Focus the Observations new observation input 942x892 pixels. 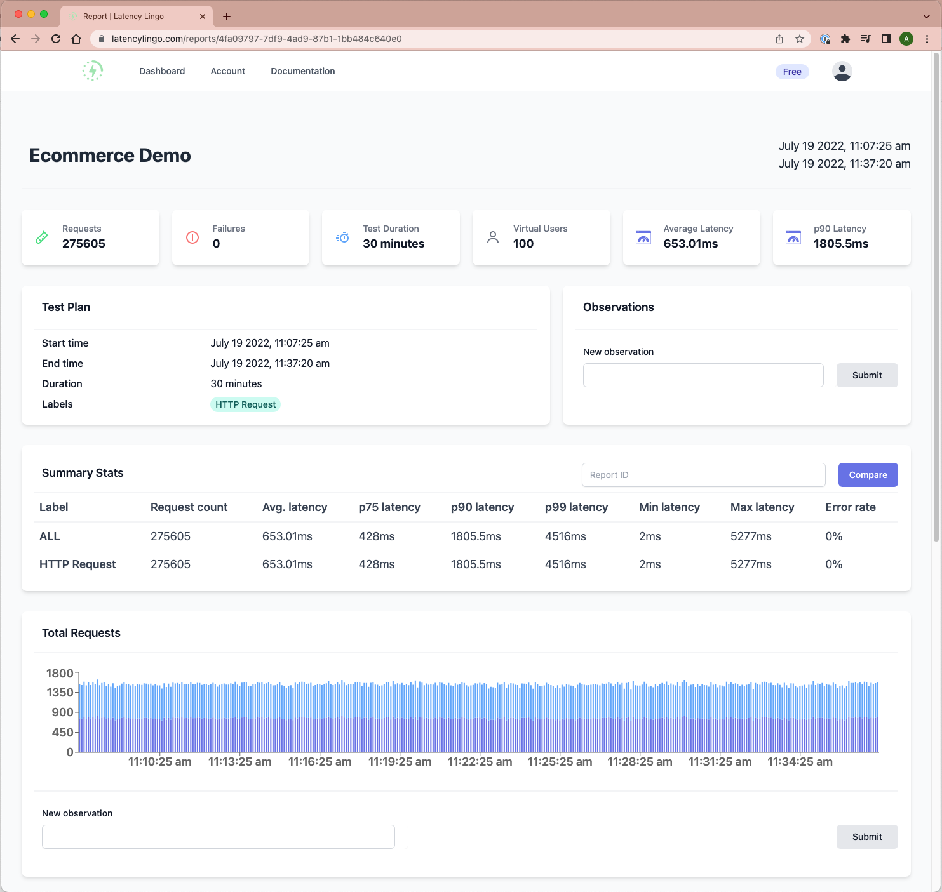point(703,375)
